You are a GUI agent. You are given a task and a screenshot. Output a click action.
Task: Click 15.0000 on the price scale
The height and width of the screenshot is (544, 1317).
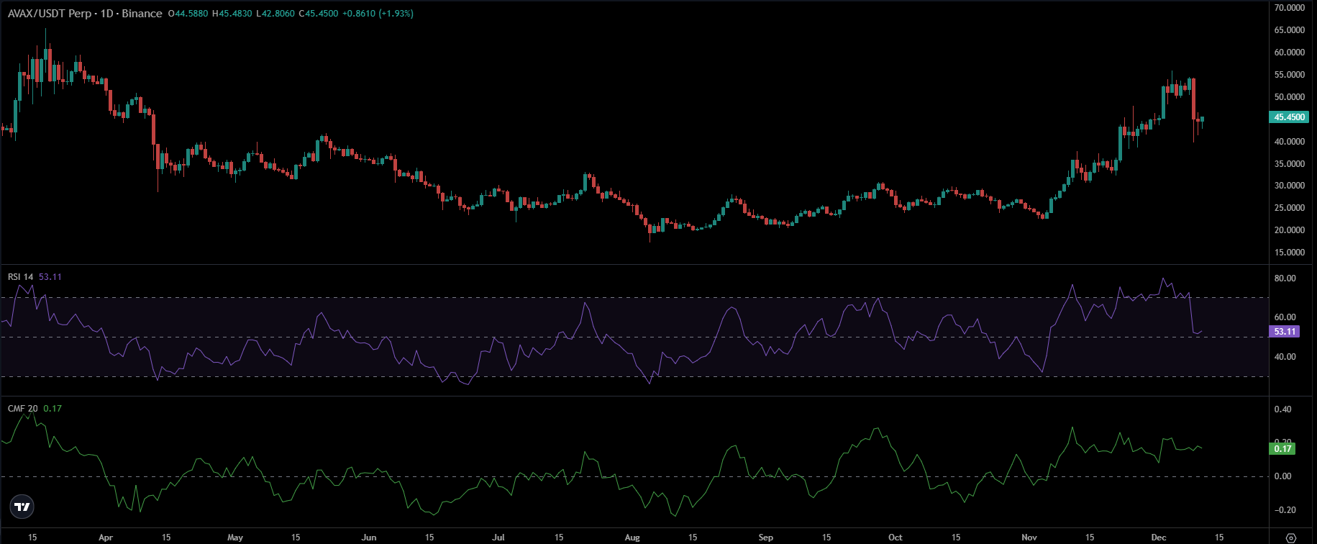(1290, 253)
